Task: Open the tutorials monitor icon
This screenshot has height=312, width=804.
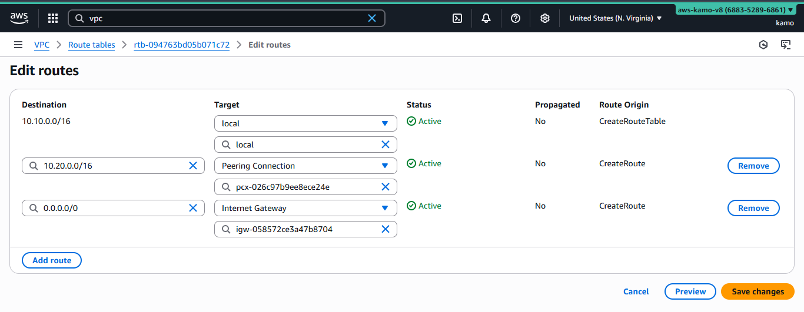Action: 785,45
